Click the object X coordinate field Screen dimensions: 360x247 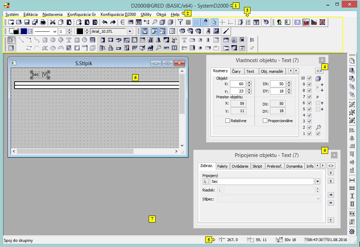click(237, 84)
